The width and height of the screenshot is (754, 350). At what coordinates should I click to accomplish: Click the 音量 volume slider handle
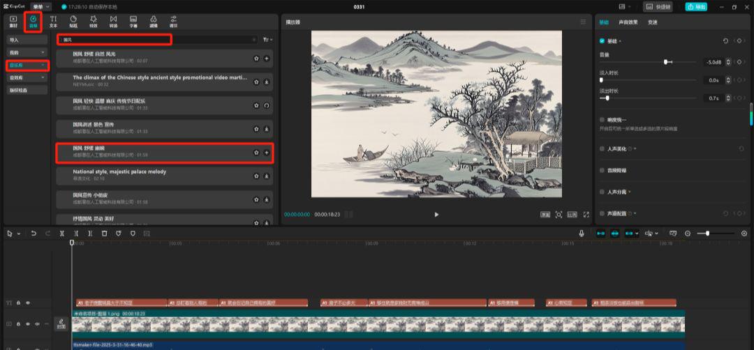coord(667,62)
